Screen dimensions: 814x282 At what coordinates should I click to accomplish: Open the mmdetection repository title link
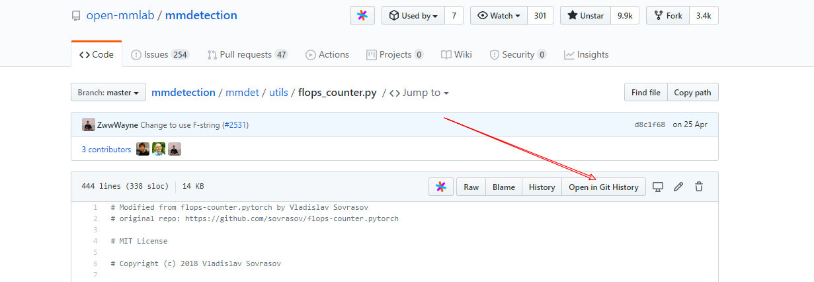point(202,15)
